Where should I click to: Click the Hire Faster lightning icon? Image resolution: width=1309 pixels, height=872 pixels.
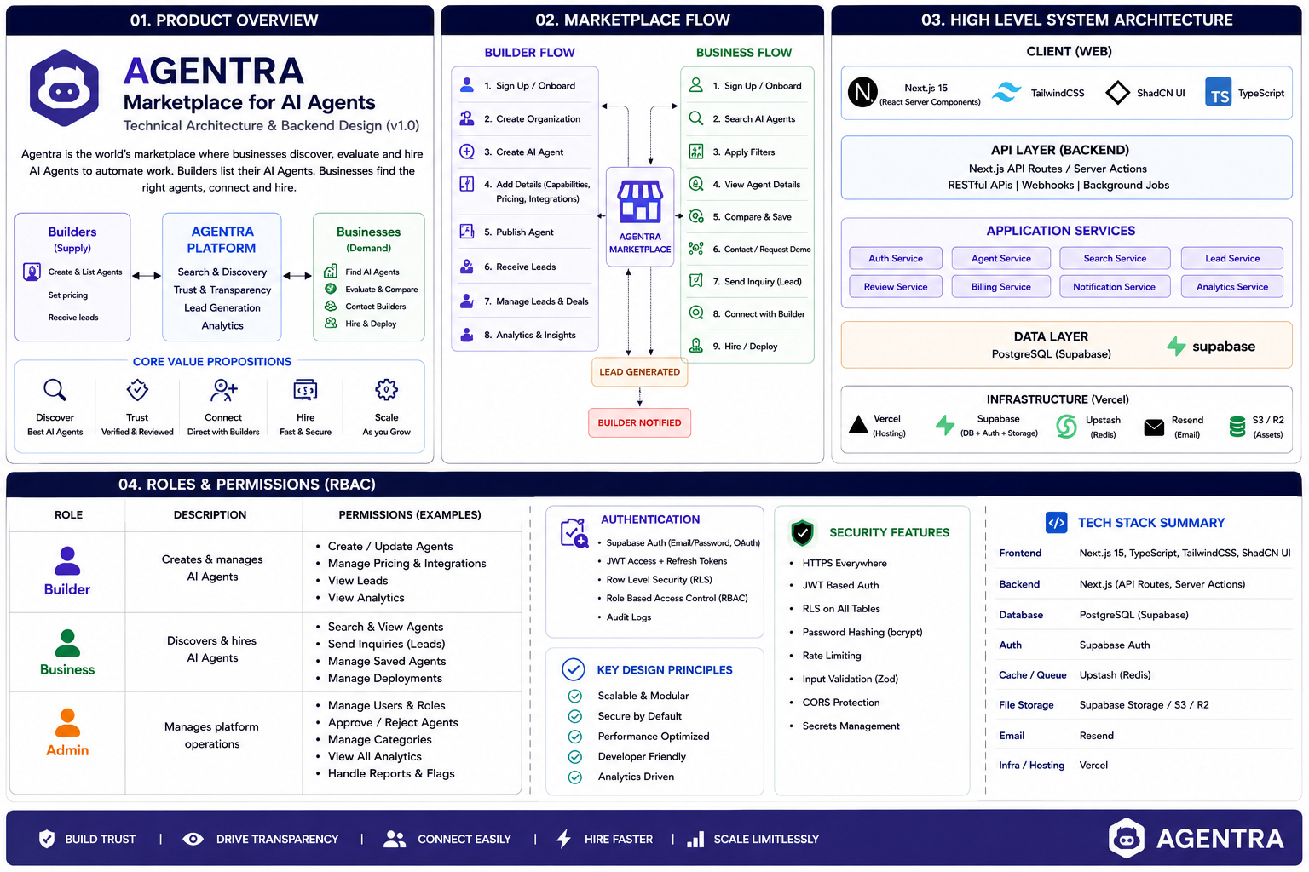click(x=563, y=839)
